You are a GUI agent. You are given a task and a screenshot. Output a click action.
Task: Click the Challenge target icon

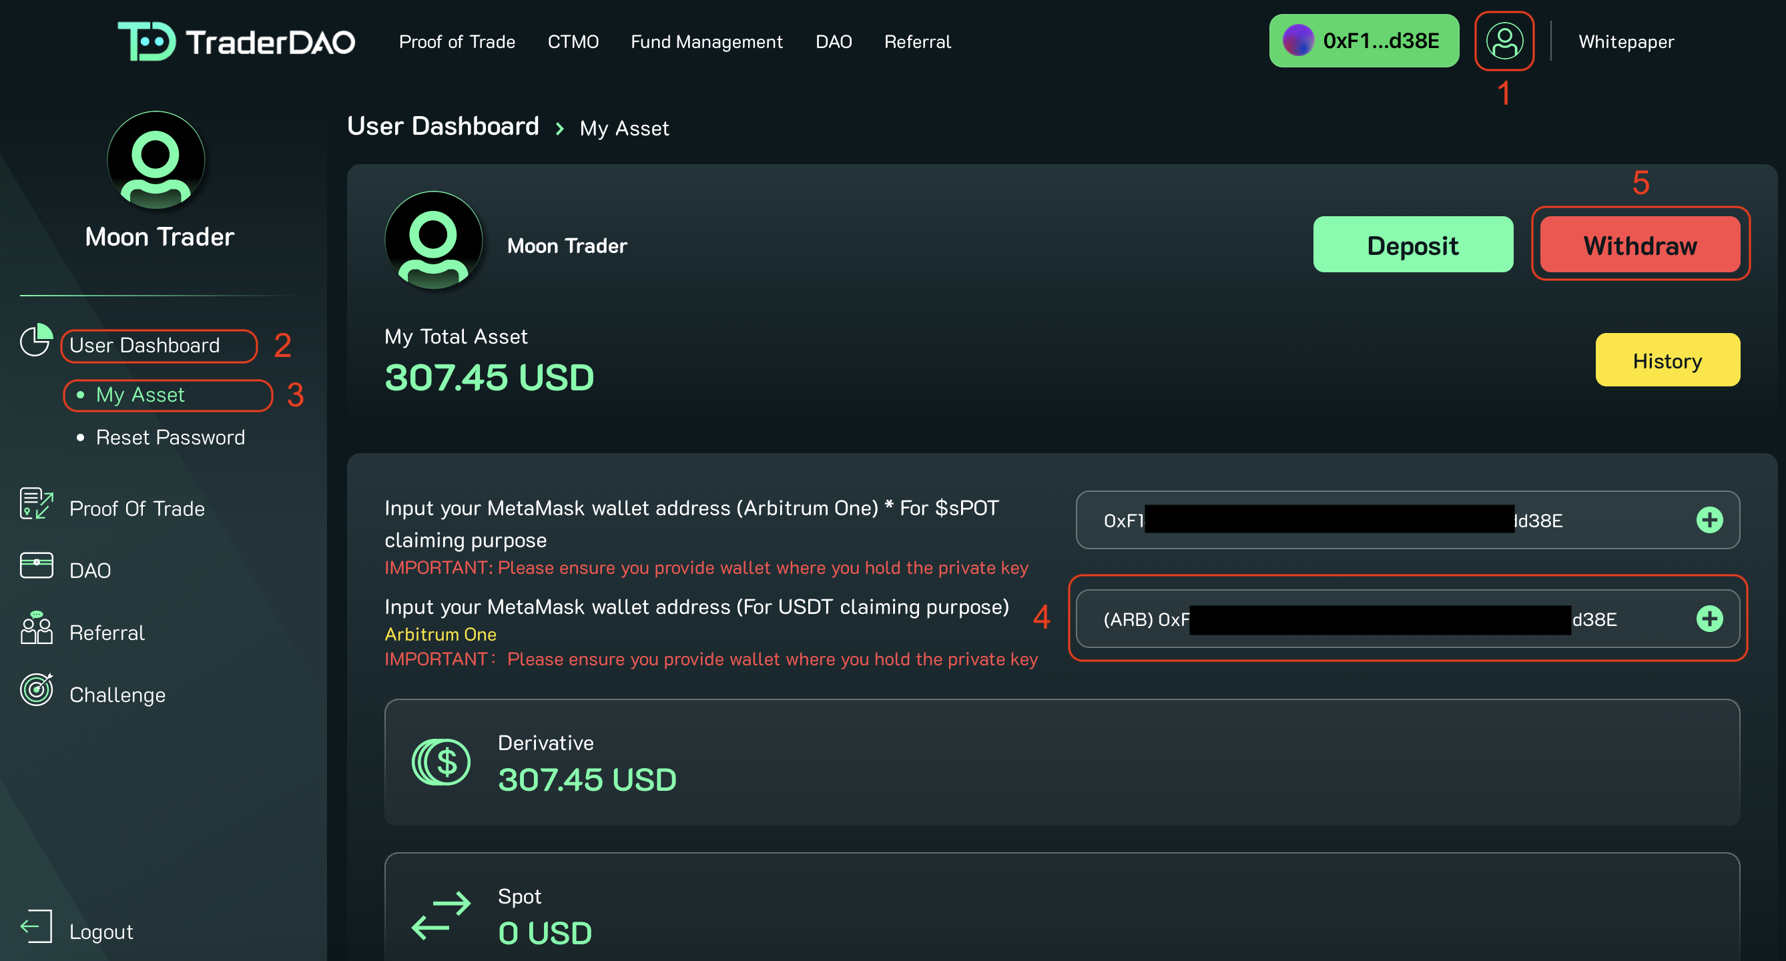pos(36,690)
